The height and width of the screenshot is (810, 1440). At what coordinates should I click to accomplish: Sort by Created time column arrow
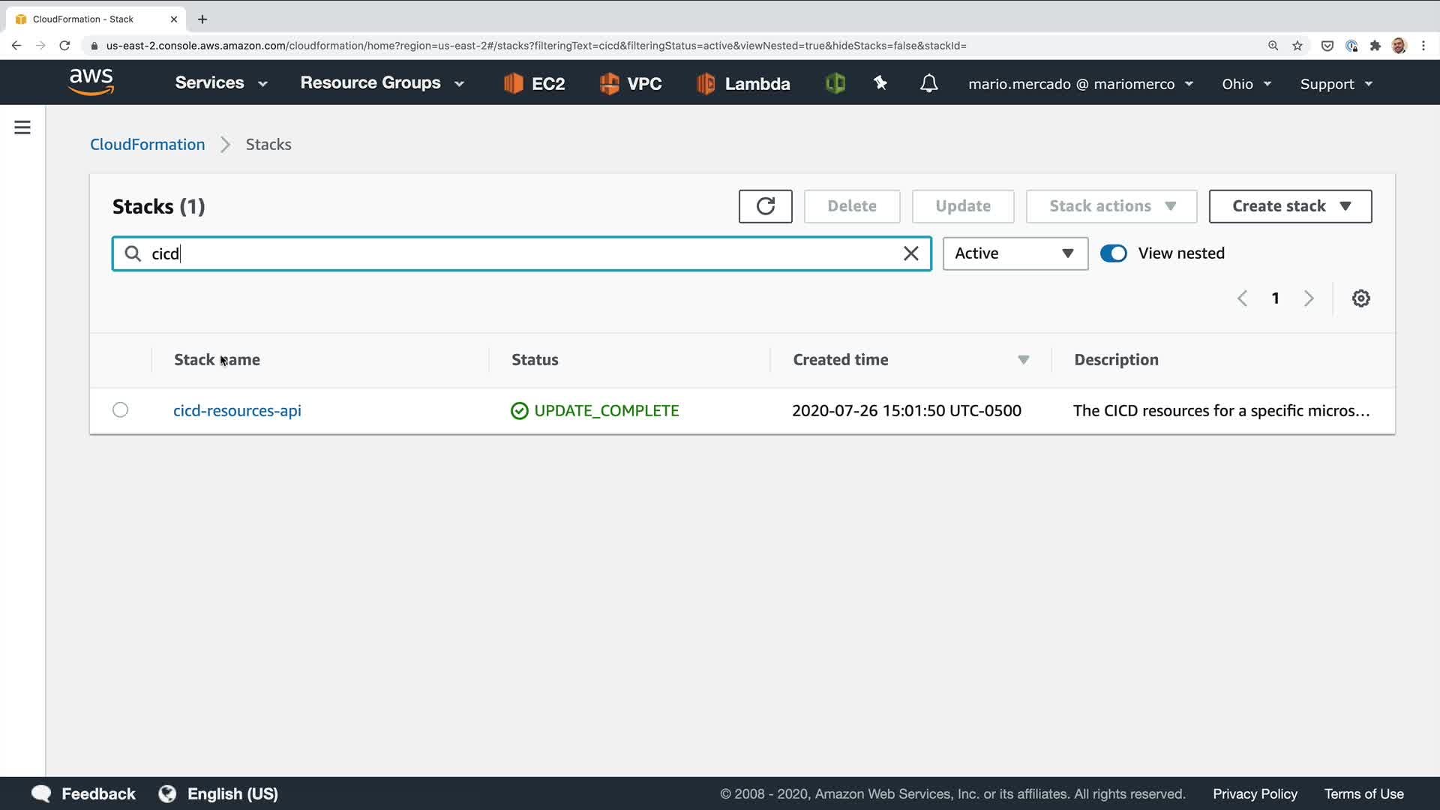click(1023, 360)
